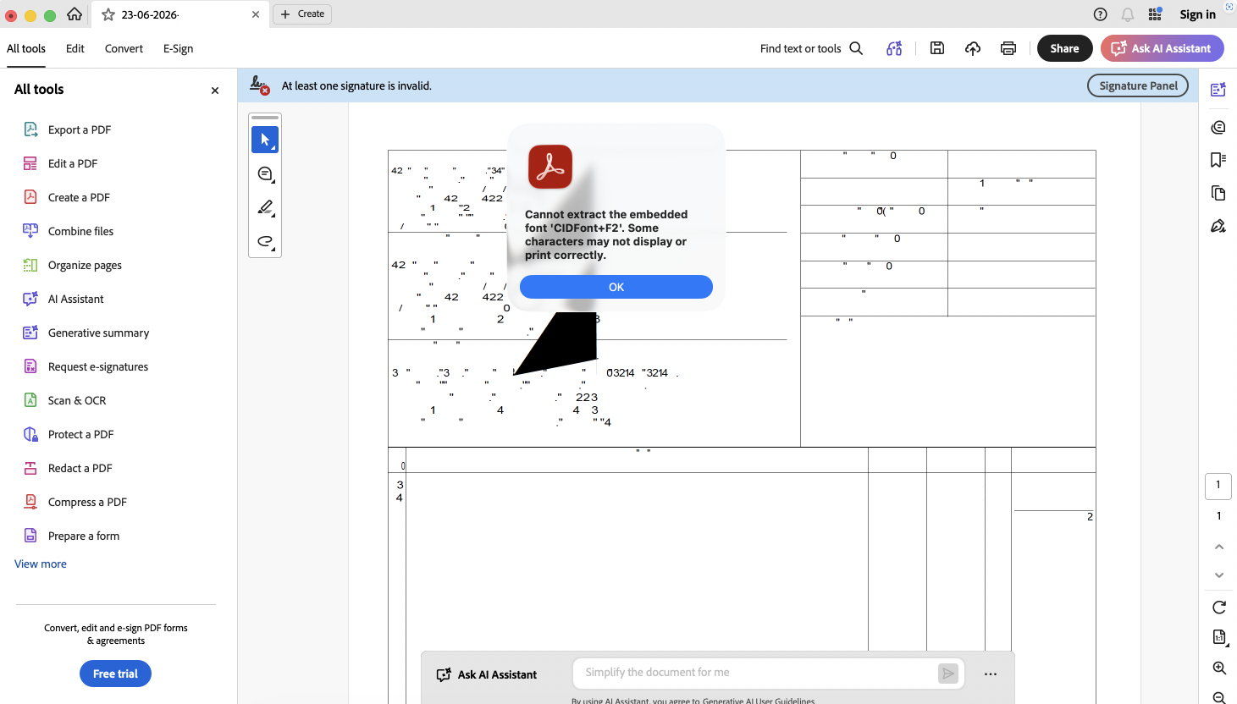Go to previous page with up chevron
Screen dimensions: 1237x704
point(1219,547)
